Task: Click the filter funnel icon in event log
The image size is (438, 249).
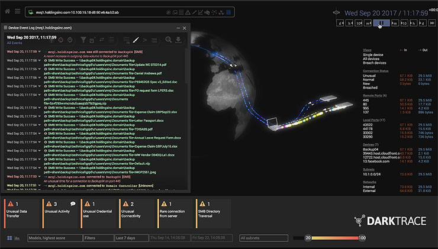Action: [x=83, y=40]
